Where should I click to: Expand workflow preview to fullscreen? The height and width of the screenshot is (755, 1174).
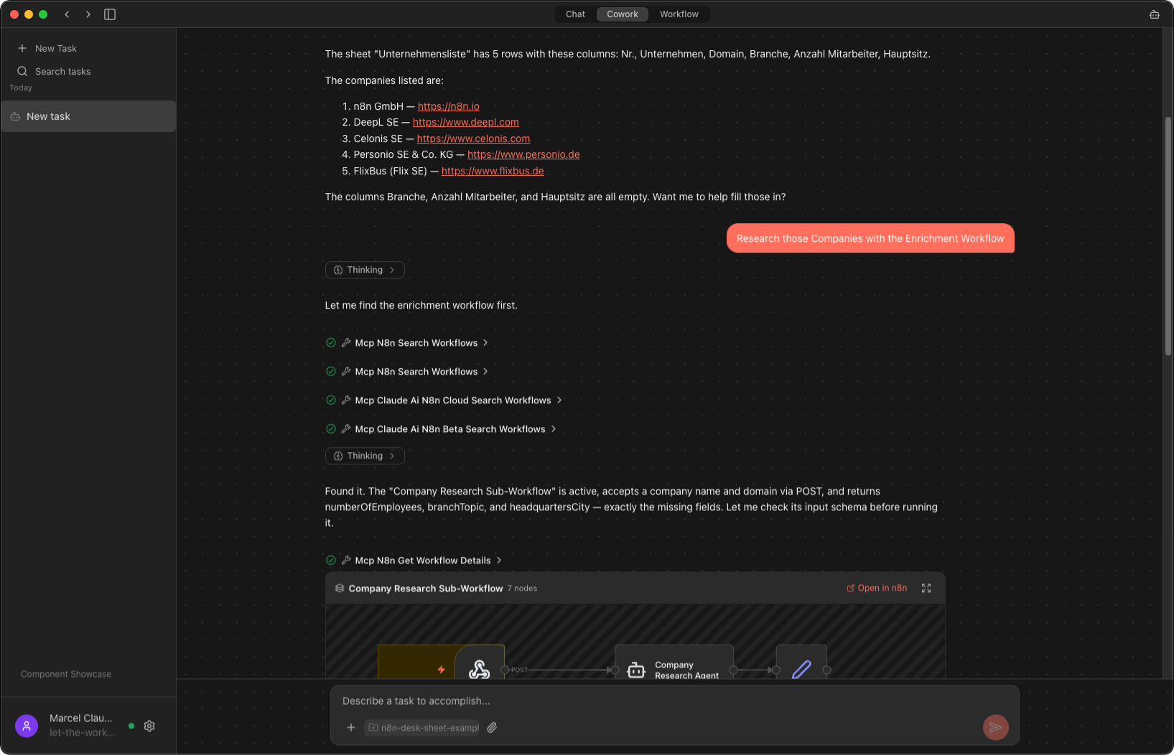(x=926, y=588)
